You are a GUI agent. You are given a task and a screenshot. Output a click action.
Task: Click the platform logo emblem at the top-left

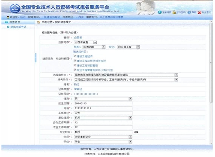[x=15, y=8]
